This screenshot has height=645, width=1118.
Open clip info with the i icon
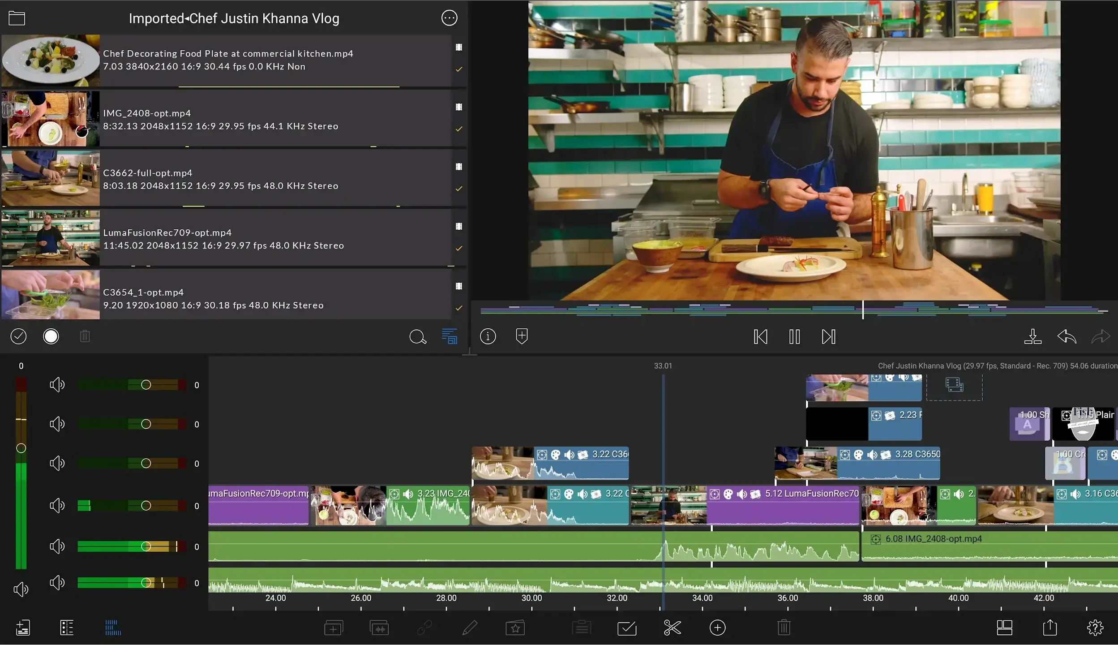(488, 336)
